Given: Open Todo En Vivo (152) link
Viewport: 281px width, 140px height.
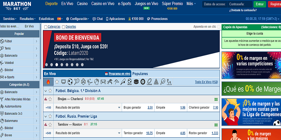Looking at the screenshot, I should pyautogui.click(x=206, y=82).
